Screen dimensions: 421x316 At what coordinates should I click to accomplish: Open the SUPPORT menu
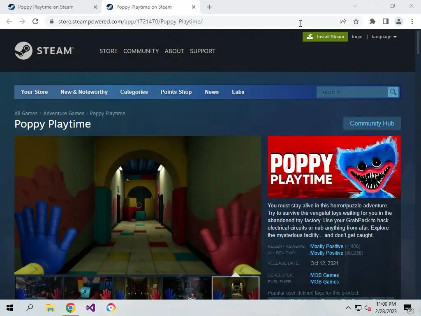[x=203, y=51]
